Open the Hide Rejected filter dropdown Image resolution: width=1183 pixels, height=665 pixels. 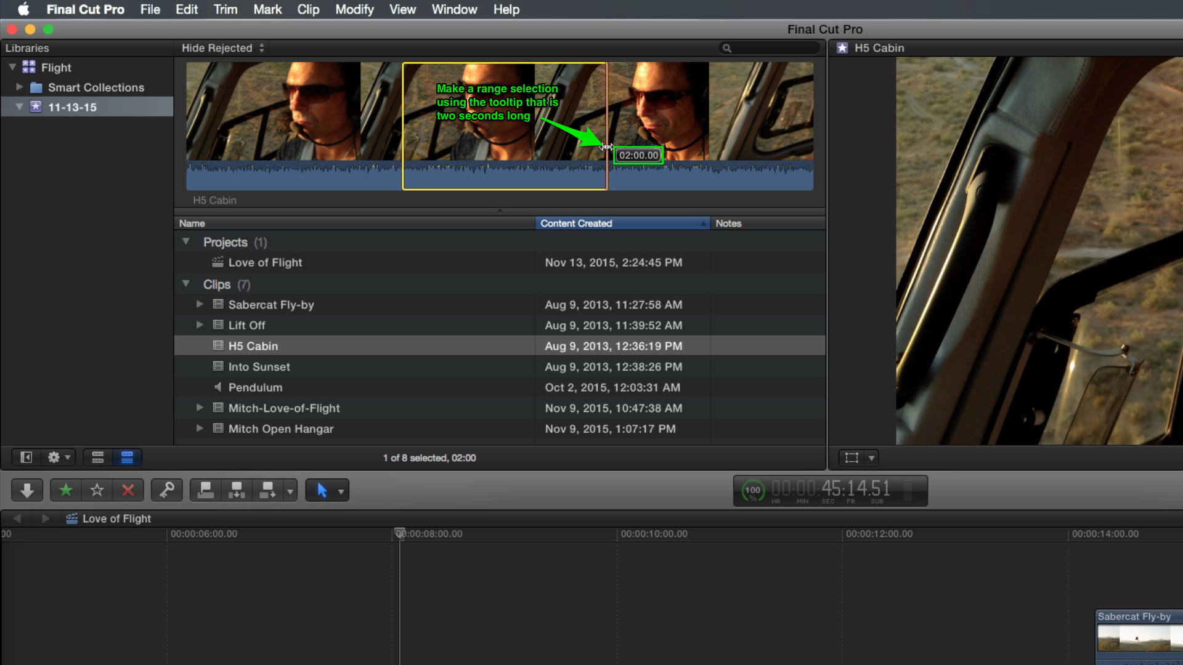click(x=222, y=48)
